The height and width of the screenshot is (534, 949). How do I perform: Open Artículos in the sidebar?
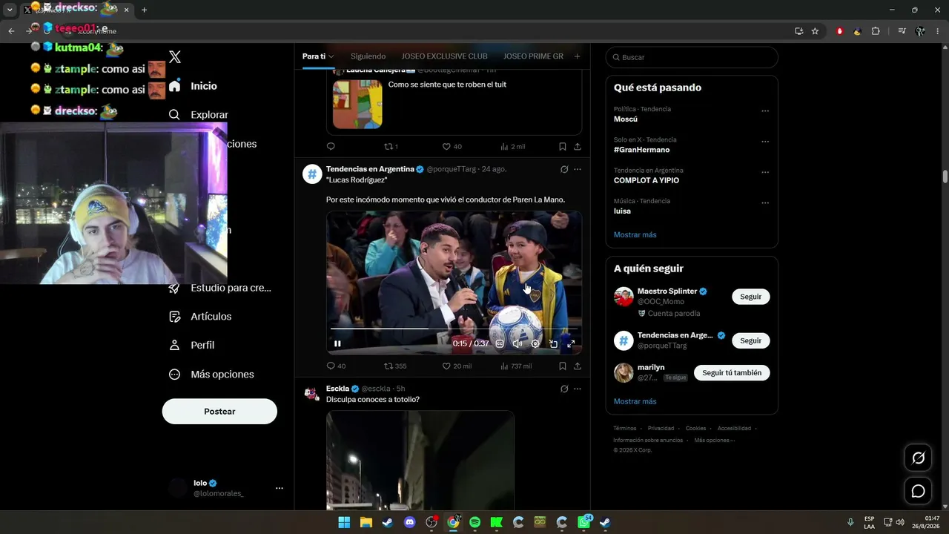click(200, 317)
